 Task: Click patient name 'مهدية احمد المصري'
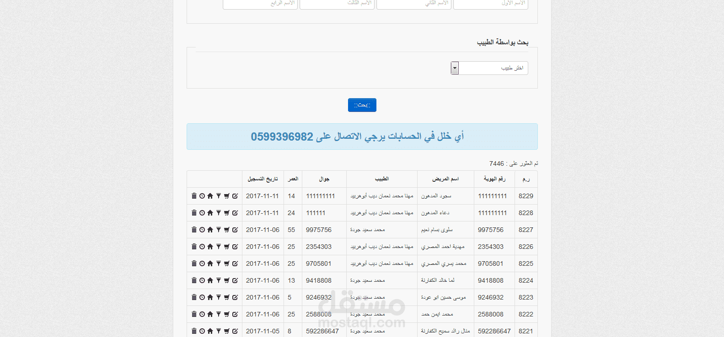443,247
